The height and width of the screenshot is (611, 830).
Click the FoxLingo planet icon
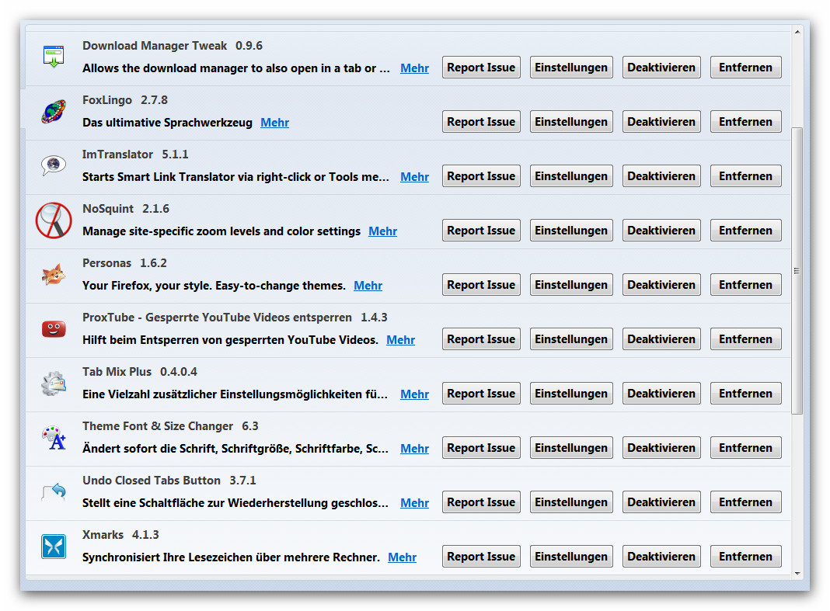54,111
